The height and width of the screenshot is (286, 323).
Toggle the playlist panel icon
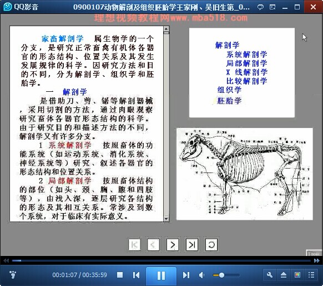311,275
